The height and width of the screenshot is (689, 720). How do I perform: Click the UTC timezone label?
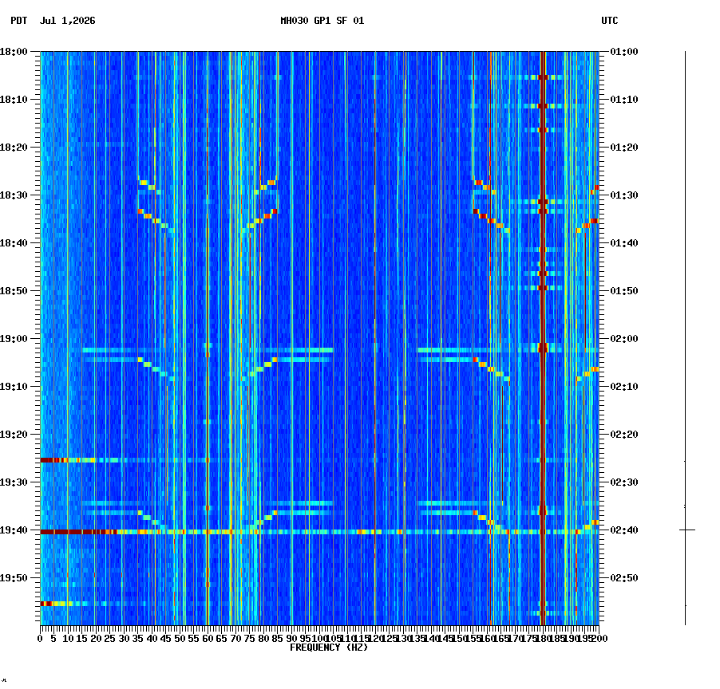[609, 21]
